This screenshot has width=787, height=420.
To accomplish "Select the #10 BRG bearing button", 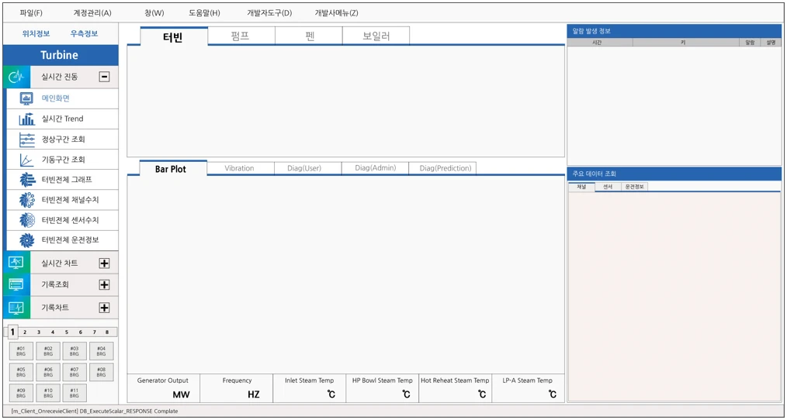I will pyautogui.click(x=48, y=393).
